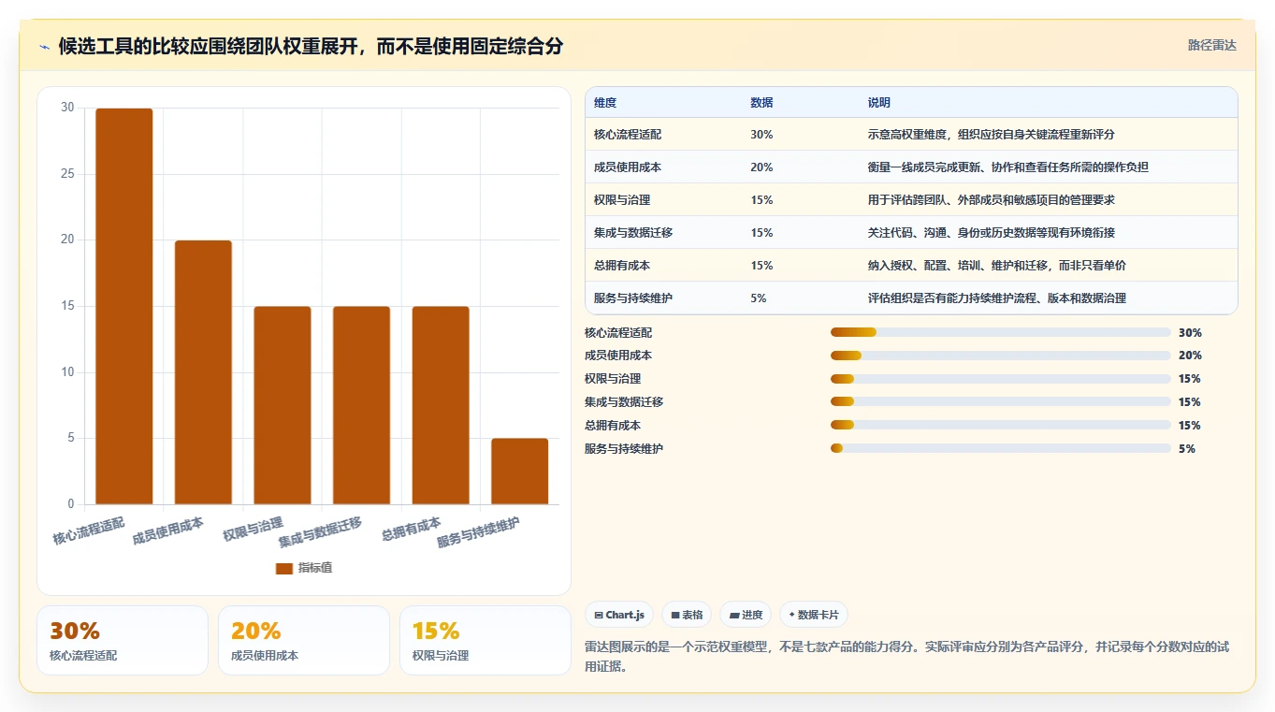Click the y-axis tick label 30

(x=67, y=108)
